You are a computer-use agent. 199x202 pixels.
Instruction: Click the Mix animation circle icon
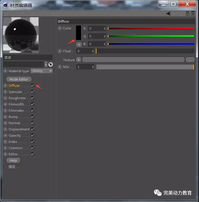(60, 67)
